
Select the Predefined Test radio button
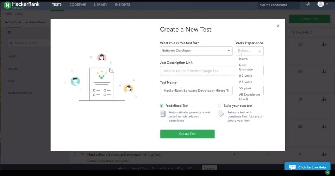pyautogui.click(x=161, y=106)
